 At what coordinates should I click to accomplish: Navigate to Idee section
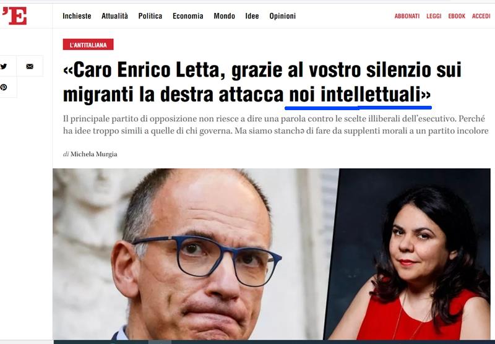(x=252, y=16)
